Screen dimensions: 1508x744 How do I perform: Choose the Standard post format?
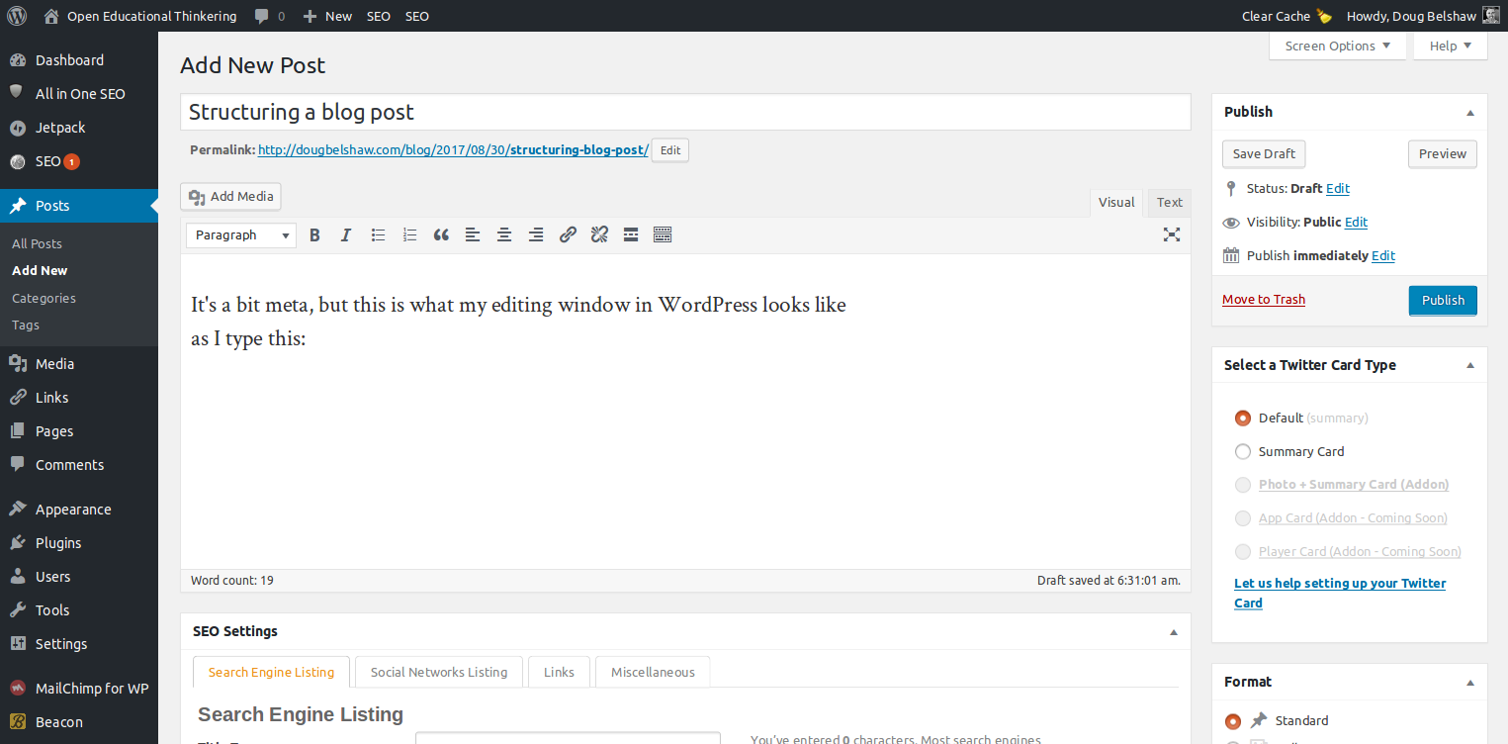click(1232, 720)
